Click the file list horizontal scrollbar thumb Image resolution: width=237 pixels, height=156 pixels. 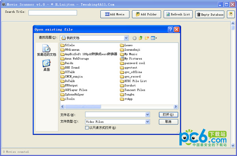[x=83, y=107]
